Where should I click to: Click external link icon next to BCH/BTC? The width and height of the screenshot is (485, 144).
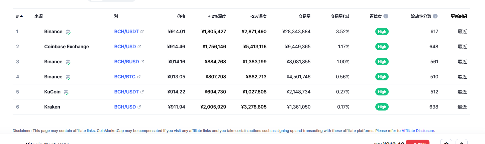pos(139,77)
